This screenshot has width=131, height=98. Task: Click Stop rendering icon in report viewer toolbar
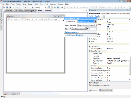pyautogui.click(x=40, y=20)
